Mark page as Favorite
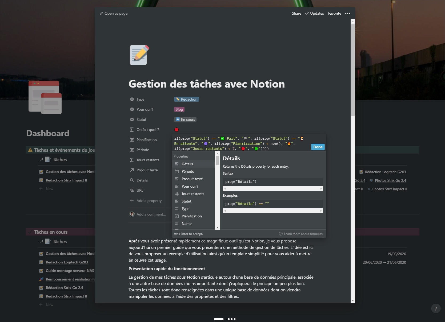Image resolution: width=445 pixels, height=322 pixels. 335,13
